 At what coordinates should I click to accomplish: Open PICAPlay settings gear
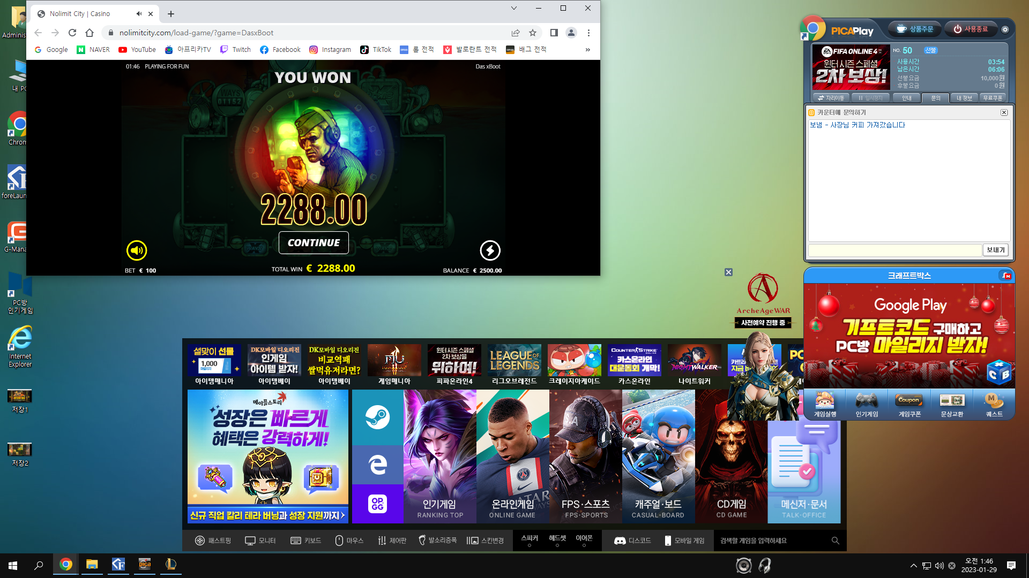pyautogui.click(x=1005, y=29)
